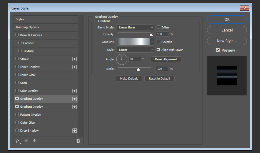Move effect up with the arrow icon

pyautogui.click(x=27, y=141)
